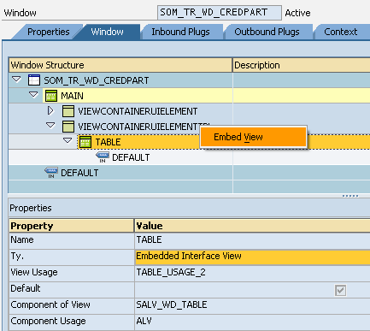Click the Description column header
The width and height of the screenshot is (370, 331).
302,65
